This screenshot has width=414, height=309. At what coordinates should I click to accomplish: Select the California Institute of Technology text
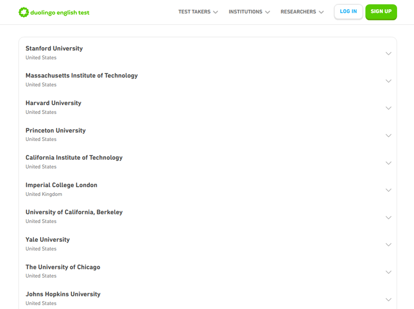[x=74, y=158]
